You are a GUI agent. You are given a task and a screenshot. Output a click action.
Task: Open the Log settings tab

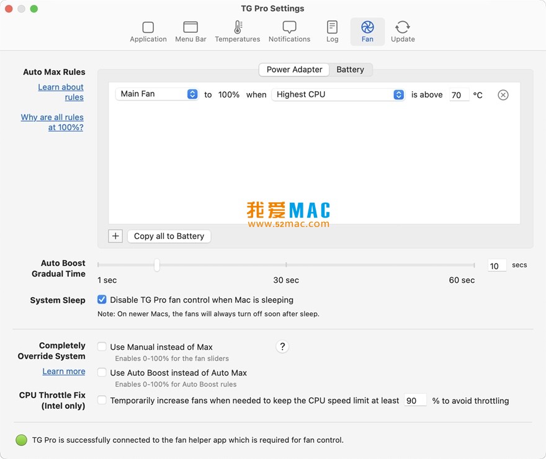[x=332, y=32]
